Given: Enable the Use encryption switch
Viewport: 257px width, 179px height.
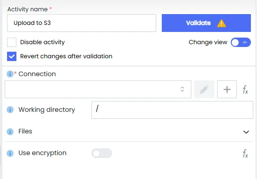Looking at the screenshot, I should point(102,153).
